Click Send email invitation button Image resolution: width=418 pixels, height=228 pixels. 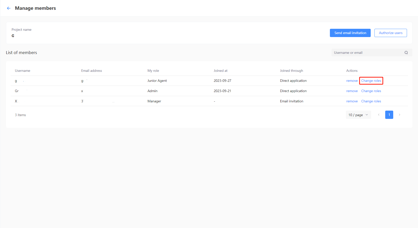[x=350, y=33]
